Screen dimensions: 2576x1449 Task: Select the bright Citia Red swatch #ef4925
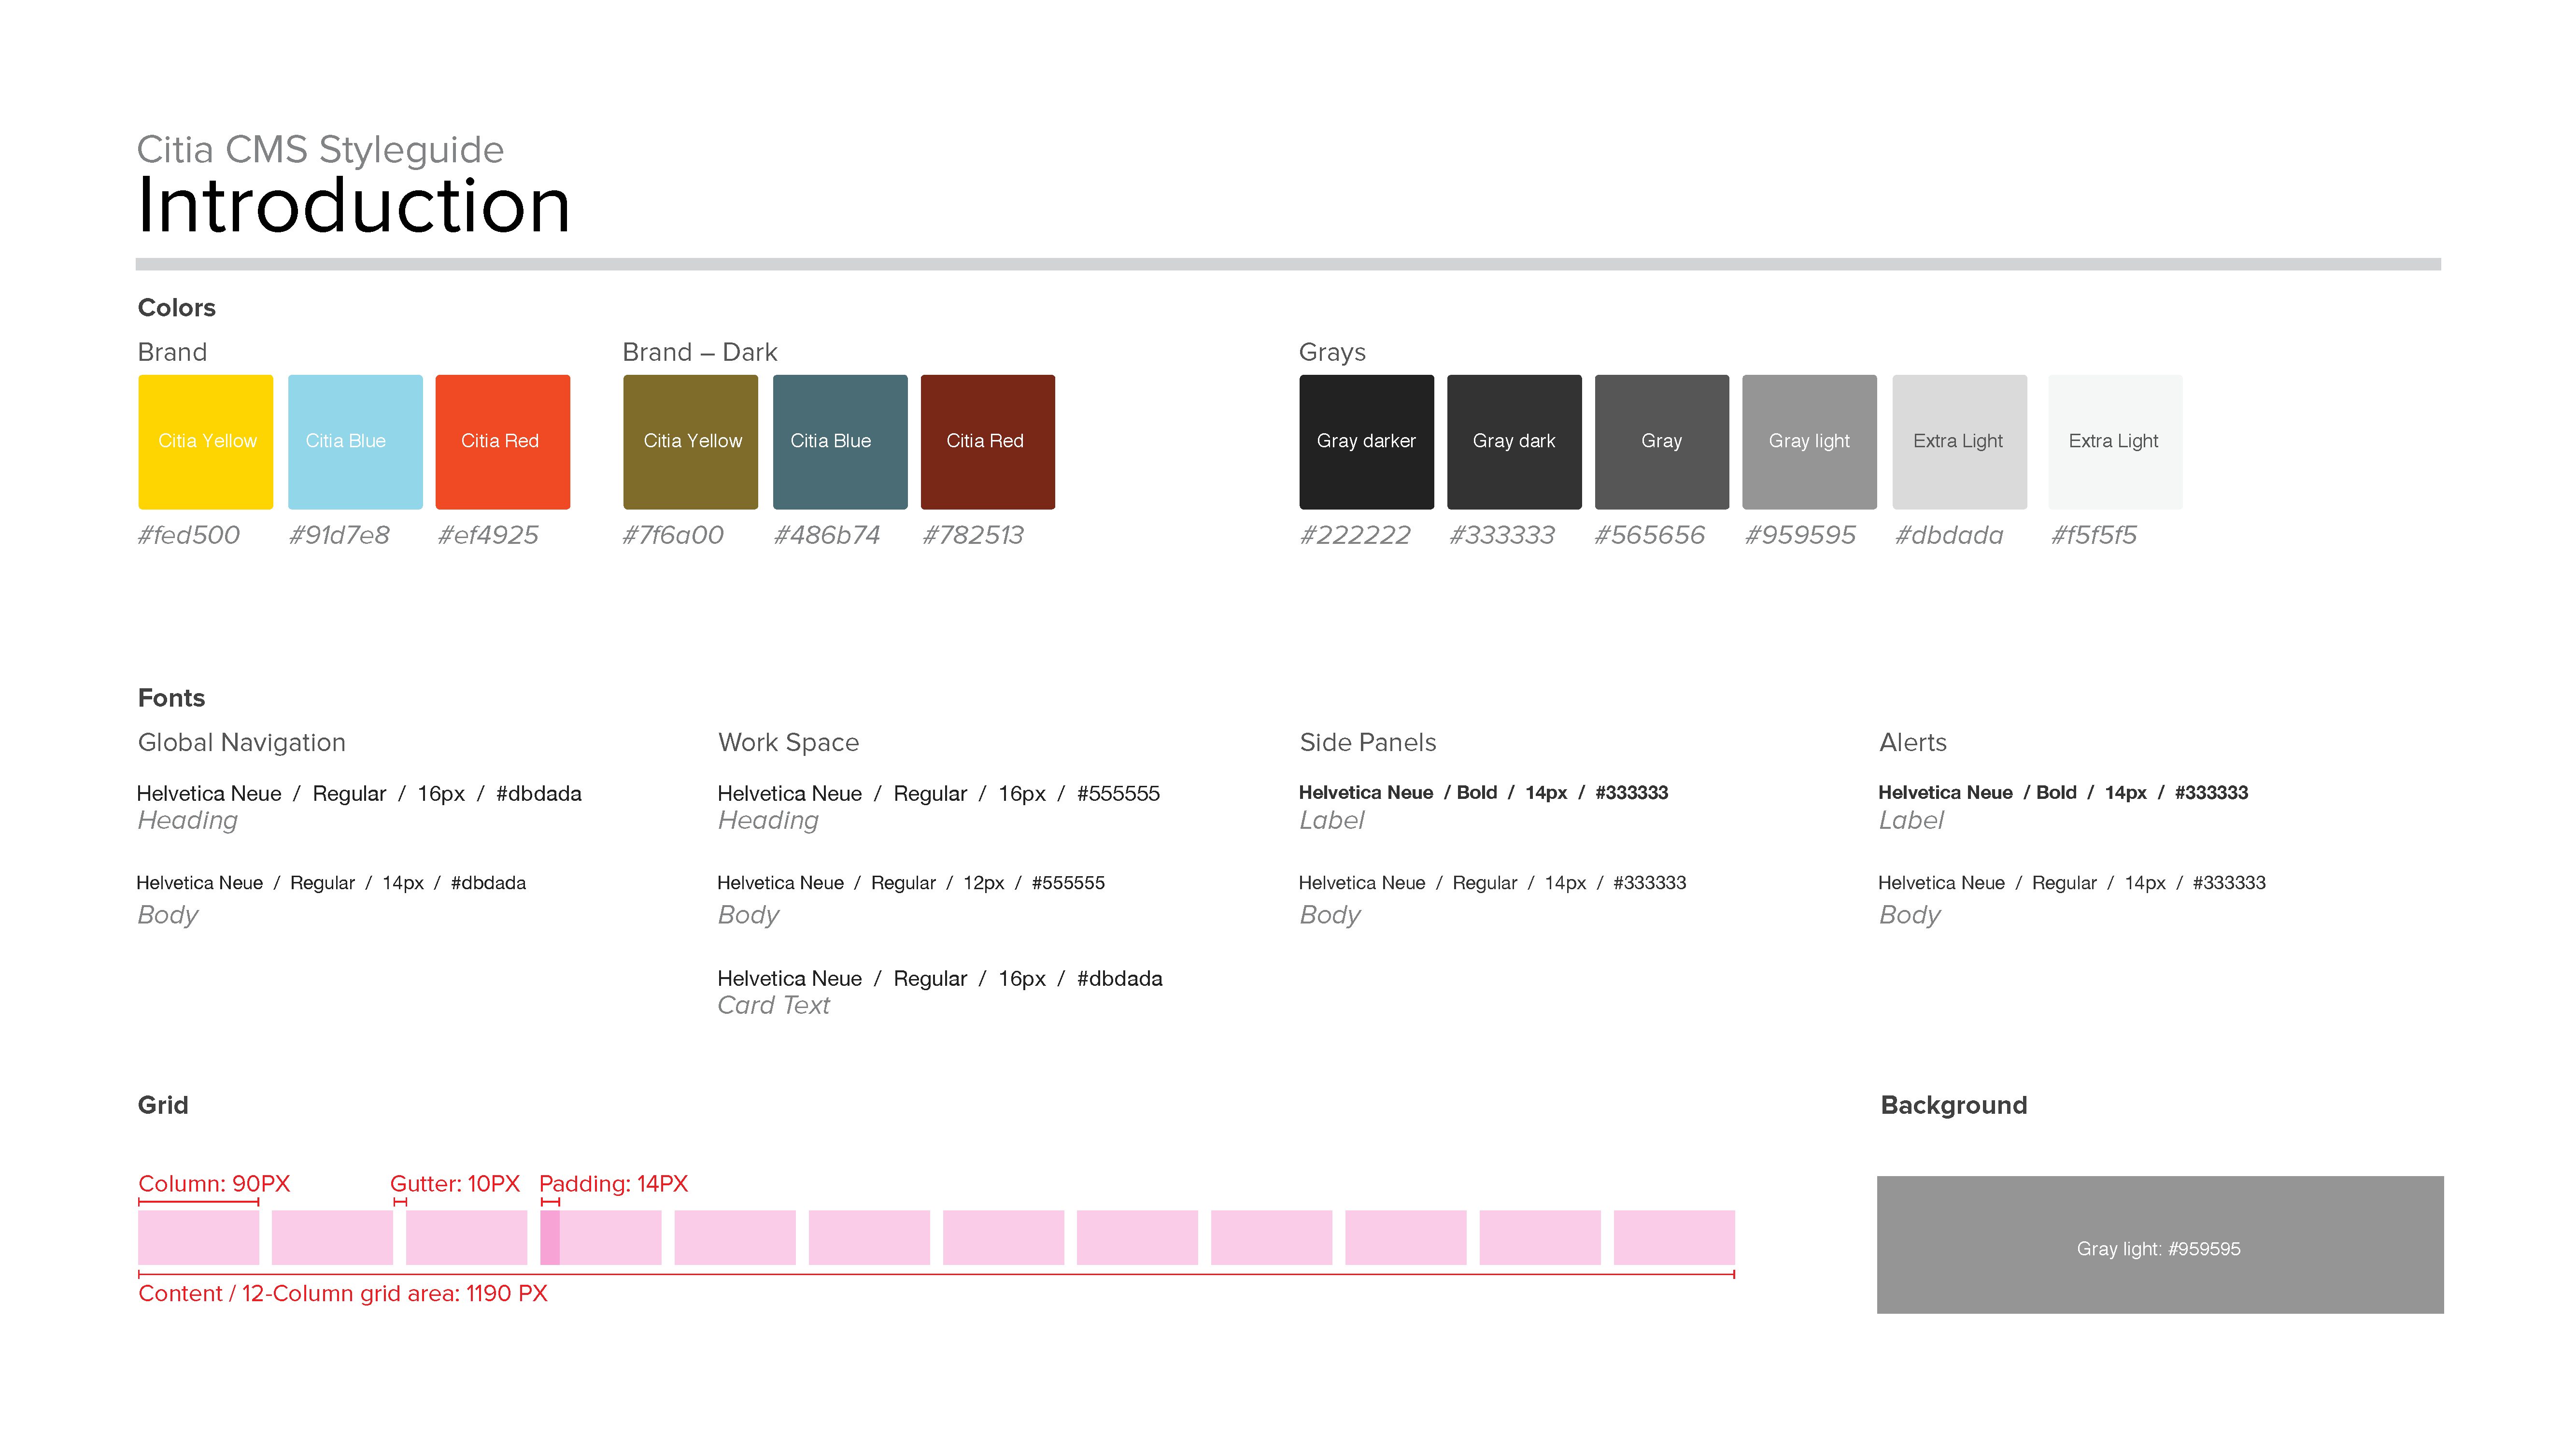(503, 441)
